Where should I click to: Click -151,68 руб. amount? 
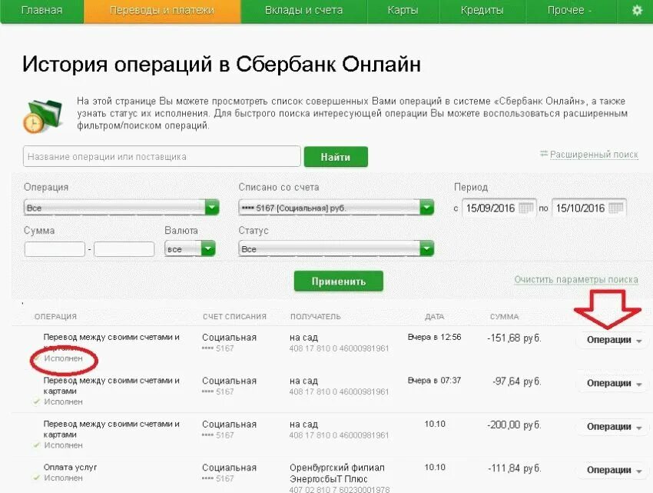(x=514, y=338)
